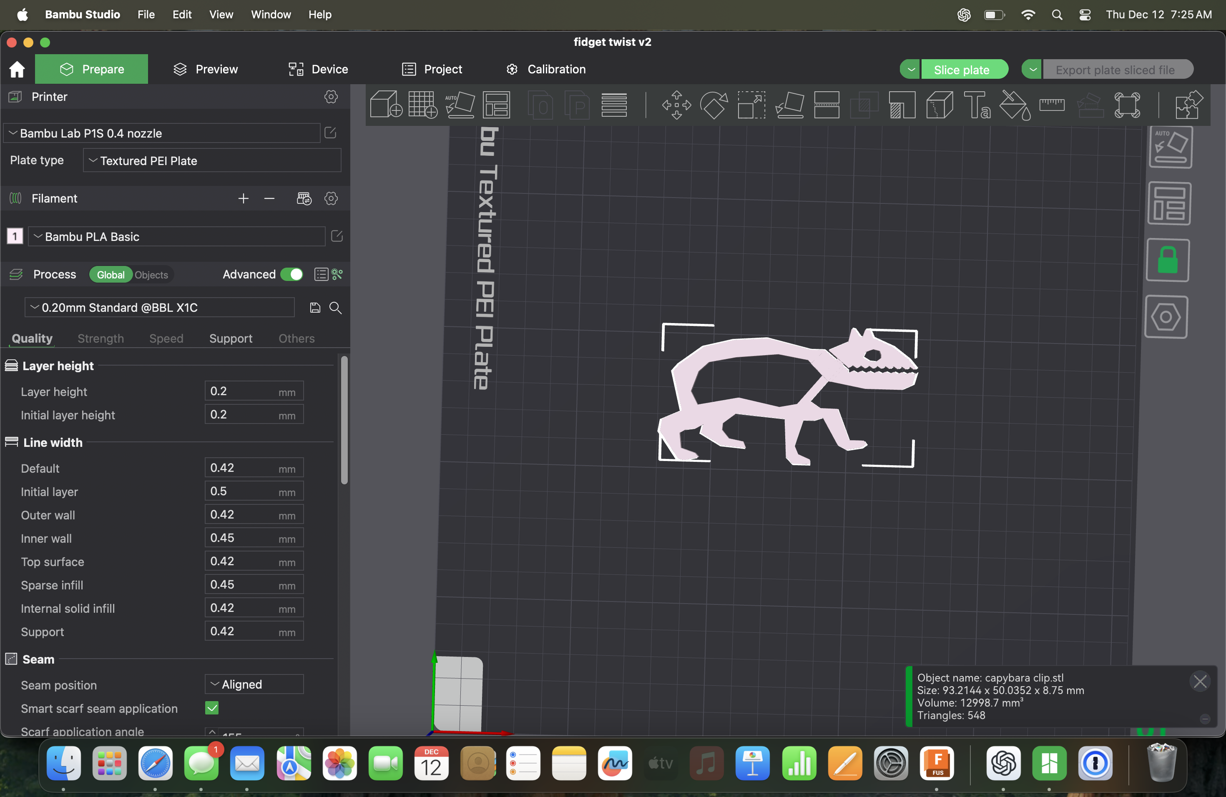Click the Assembly view toolbar icon
Screen dimensions: 1226x797
(x=1189, y=105)
